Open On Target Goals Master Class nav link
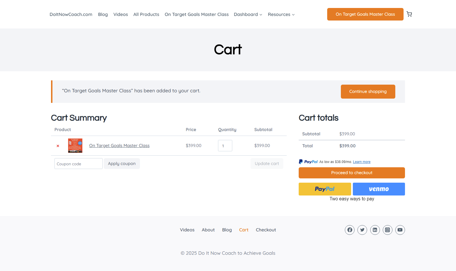The image size is (456, 271). (x=197, y=14)
